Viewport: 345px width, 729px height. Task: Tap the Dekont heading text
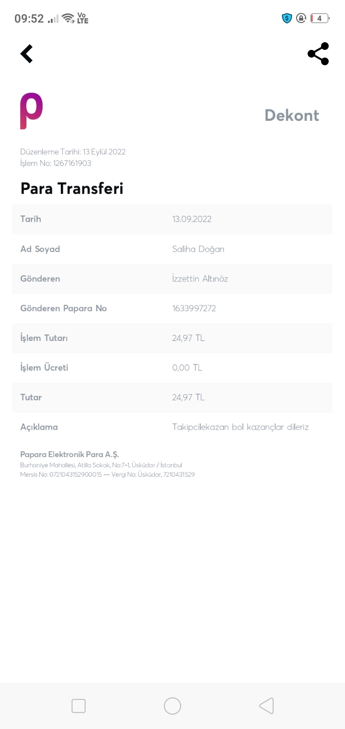point(292,115)
